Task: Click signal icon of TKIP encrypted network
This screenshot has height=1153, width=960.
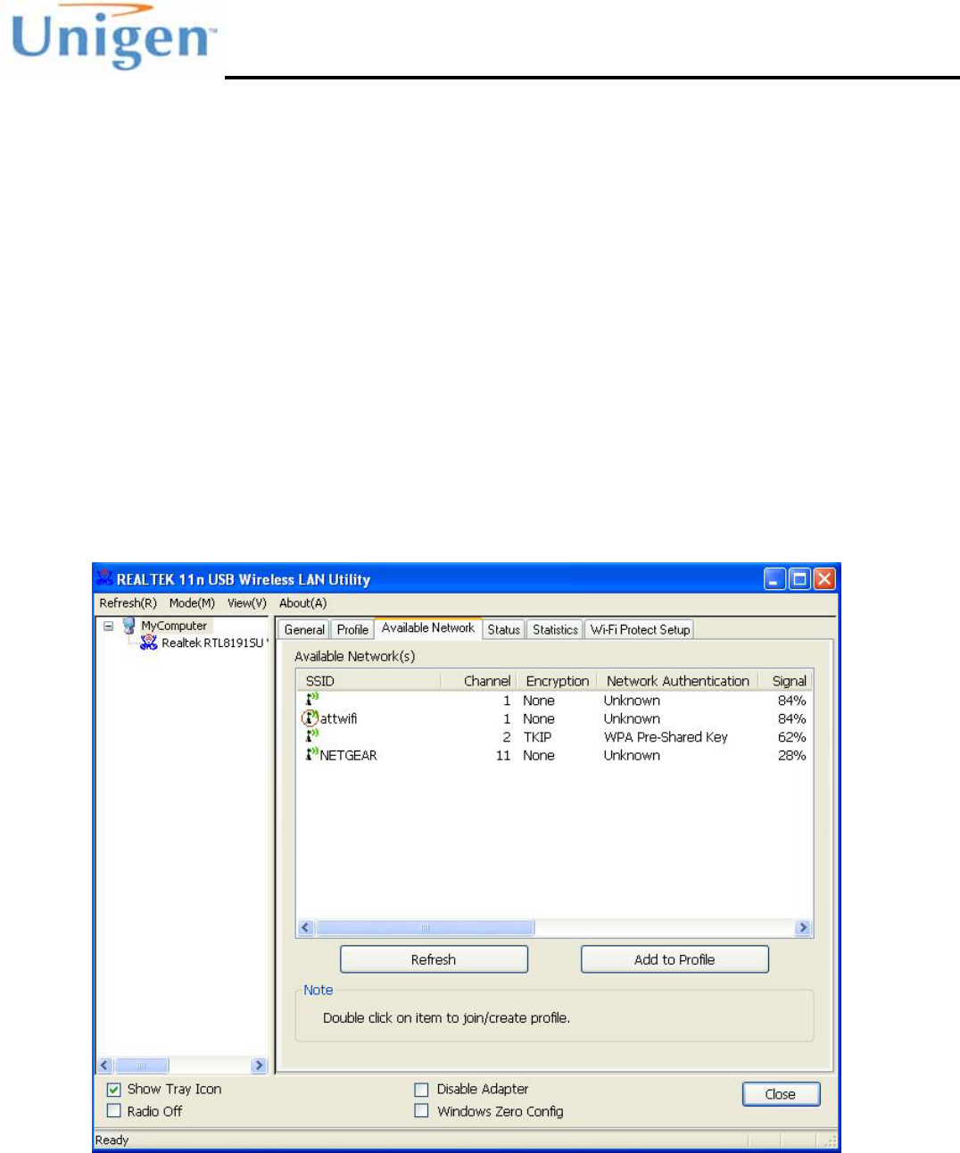Action: point(311,736)
